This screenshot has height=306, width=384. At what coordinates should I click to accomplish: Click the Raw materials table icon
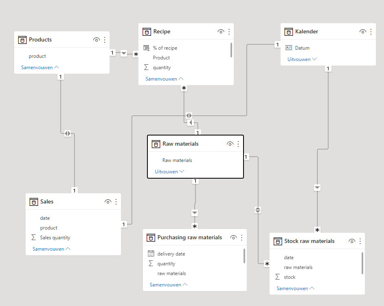pos(156,144)
